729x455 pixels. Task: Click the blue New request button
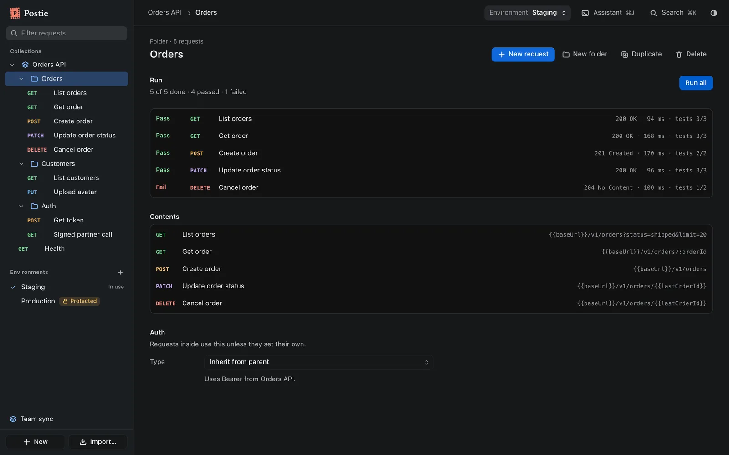click(523, 54)
